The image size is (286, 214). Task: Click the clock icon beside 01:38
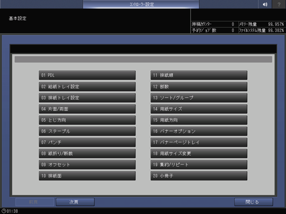3,211
